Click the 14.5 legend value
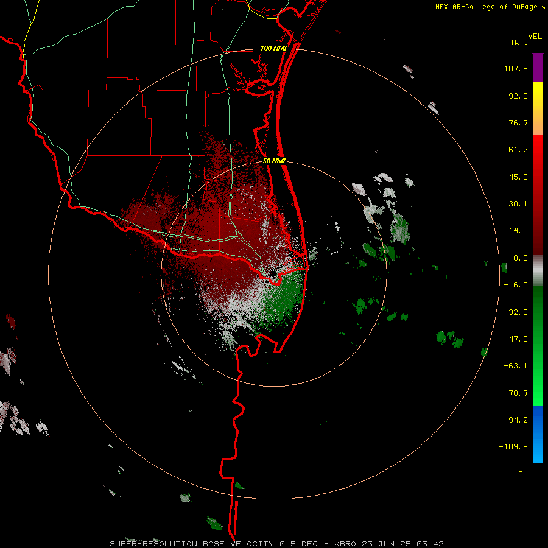This screenshot has width=548, height=548. (518, 231)
